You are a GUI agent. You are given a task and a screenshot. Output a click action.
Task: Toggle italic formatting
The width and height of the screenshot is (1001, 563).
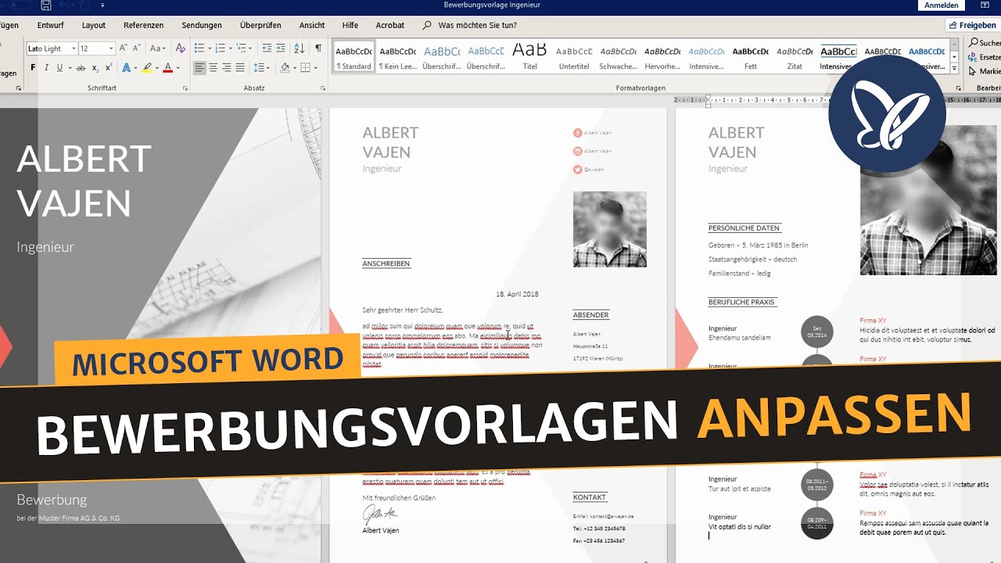coord(47,68)
